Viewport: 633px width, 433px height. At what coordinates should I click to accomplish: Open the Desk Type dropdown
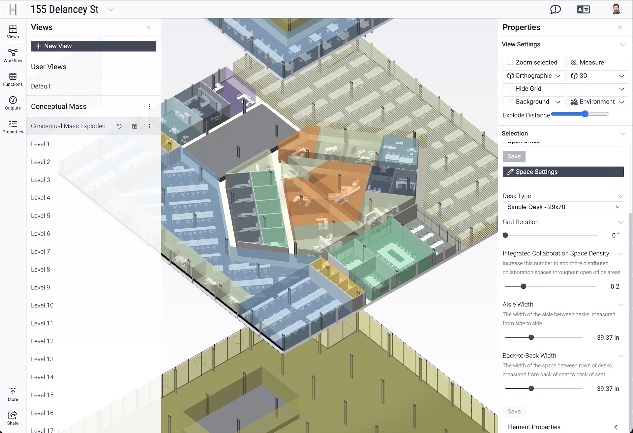point(562,207)
